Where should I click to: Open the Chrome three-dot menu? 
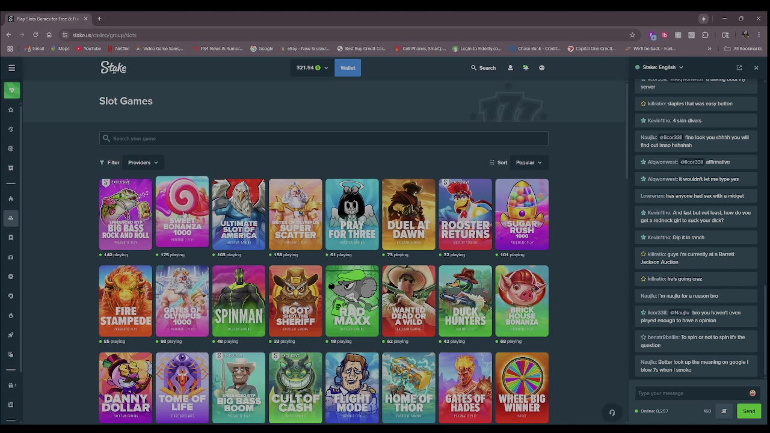coord(759,35)
